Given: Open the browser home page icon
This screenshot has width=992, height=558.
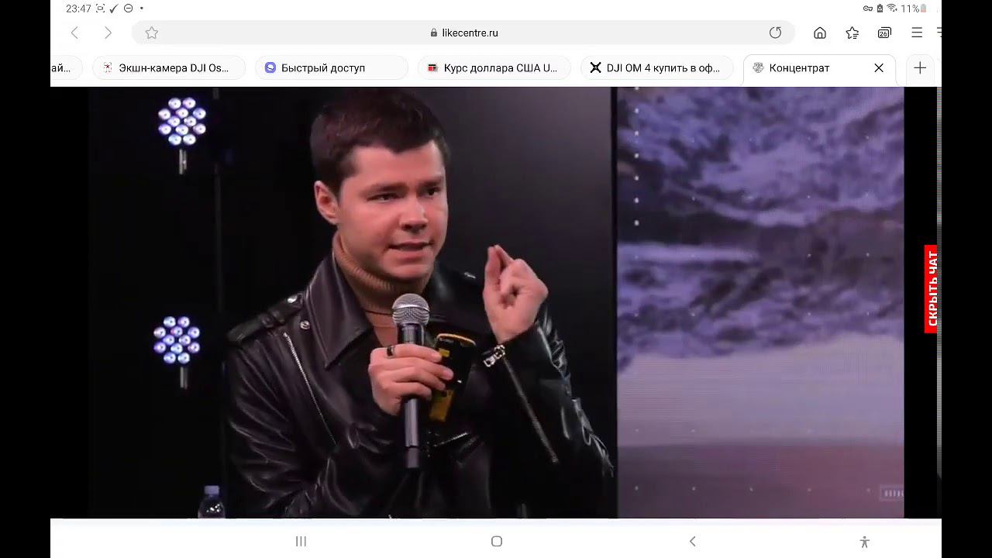Looking at the screenshot, I should 820,33.
